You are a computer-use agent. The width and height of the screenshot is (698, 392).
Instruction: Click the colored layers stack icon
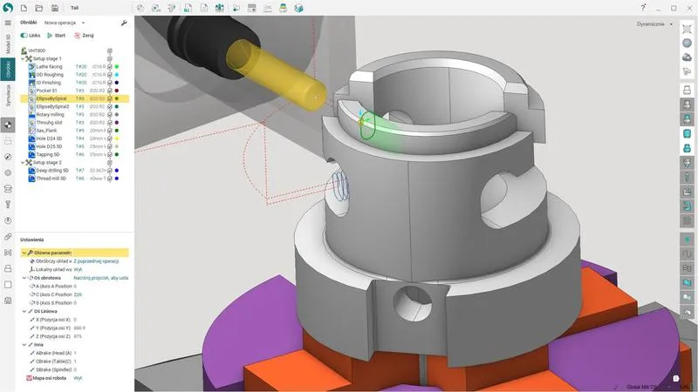(283, 8)
